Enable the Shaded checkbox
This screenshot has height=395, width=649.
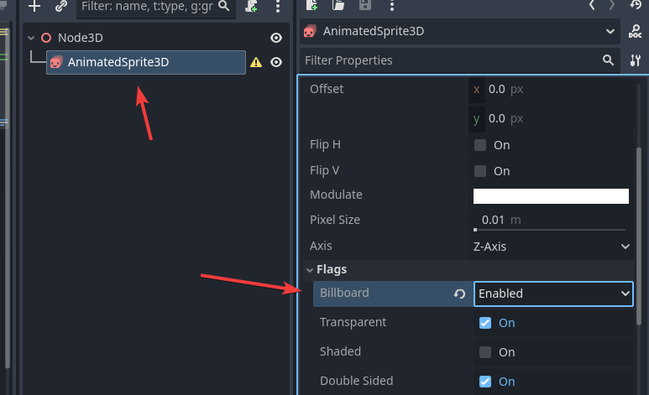485,352
